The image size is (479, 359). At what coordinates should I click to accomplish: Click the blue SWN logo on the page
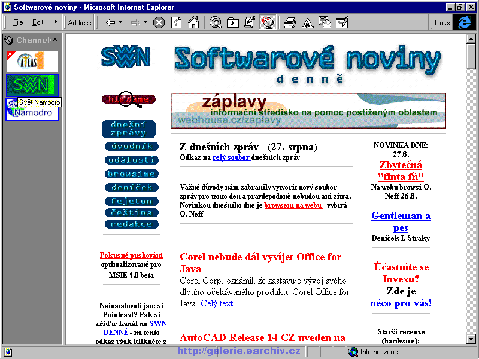coord(126,57)
